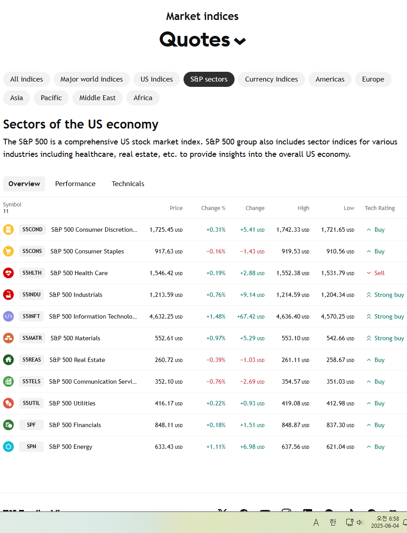Select the US indices filter pill
This screenshot has width=407, height=533.
(x=157, y=79)
